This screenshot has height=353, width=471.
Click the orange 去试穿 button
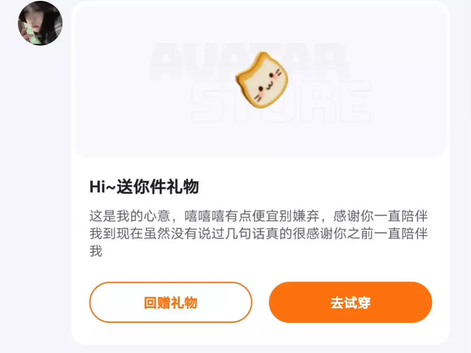click(350, 302)
